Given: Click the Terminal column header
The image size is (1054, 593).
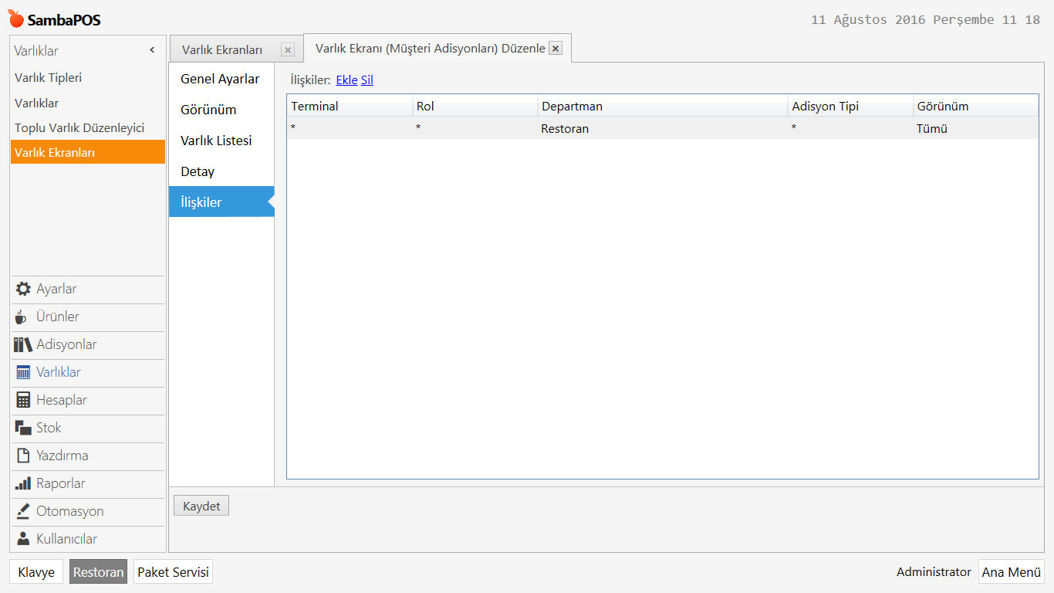Looking at the screenshot, I should click(x=350, y=107).
